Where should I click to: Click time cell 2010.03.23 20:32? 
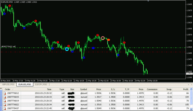point(43,93)
